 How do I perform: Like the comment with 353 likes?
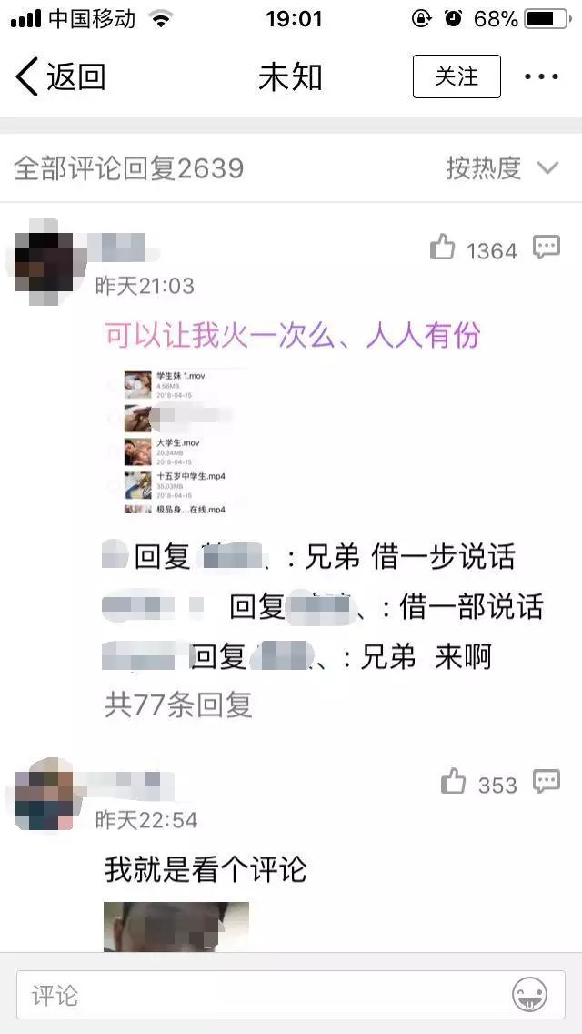454,782
